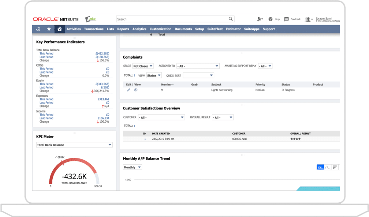Image resolution: width=369 pixels, height=217 pixels.
Task: Switch chart to bar view icon
Action: pos(335,167)
